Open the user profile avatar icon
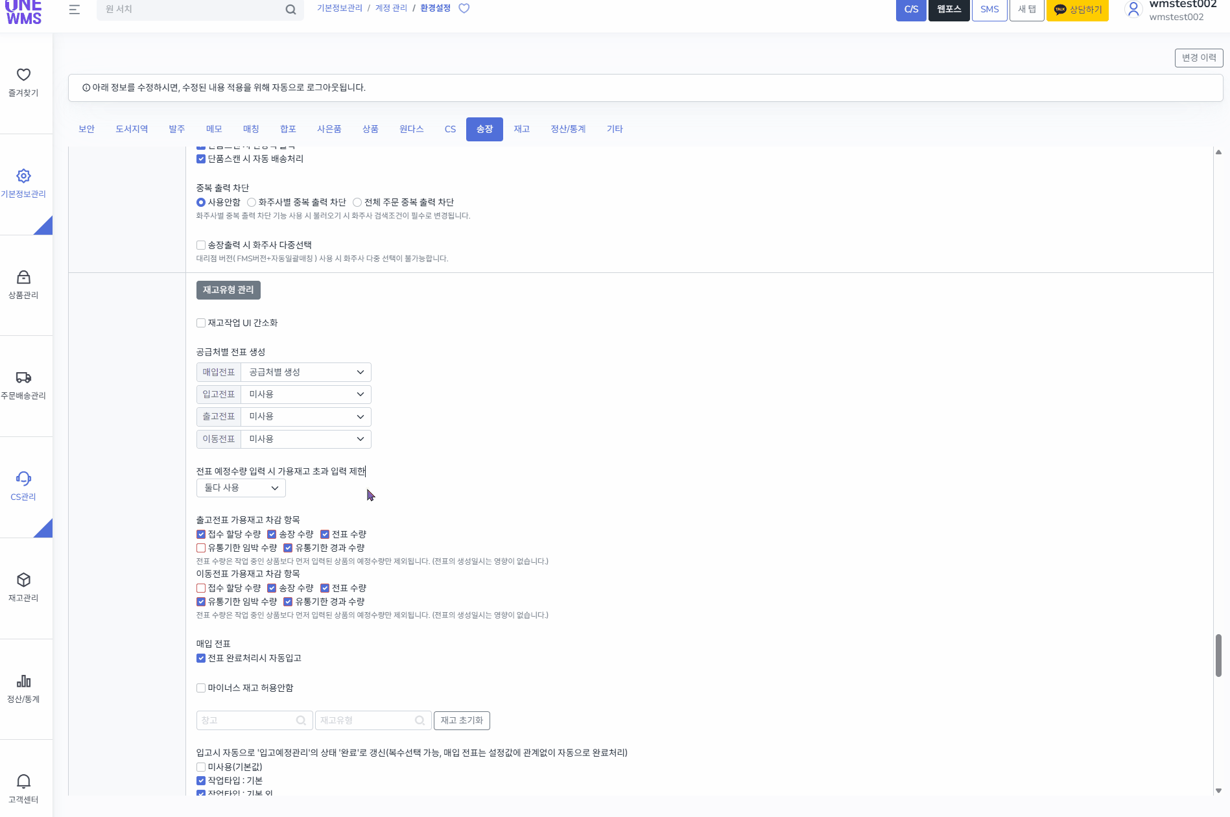 (x=1133, y=9)
